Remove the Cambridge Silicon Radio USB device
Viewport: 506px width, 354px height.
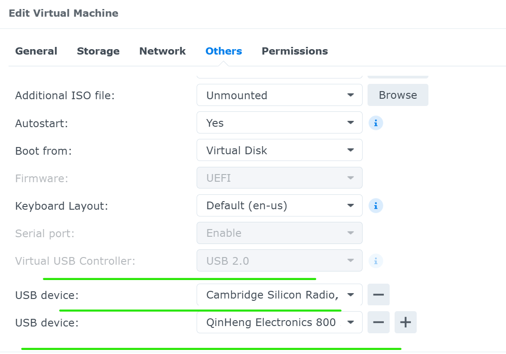coord(378,294)
